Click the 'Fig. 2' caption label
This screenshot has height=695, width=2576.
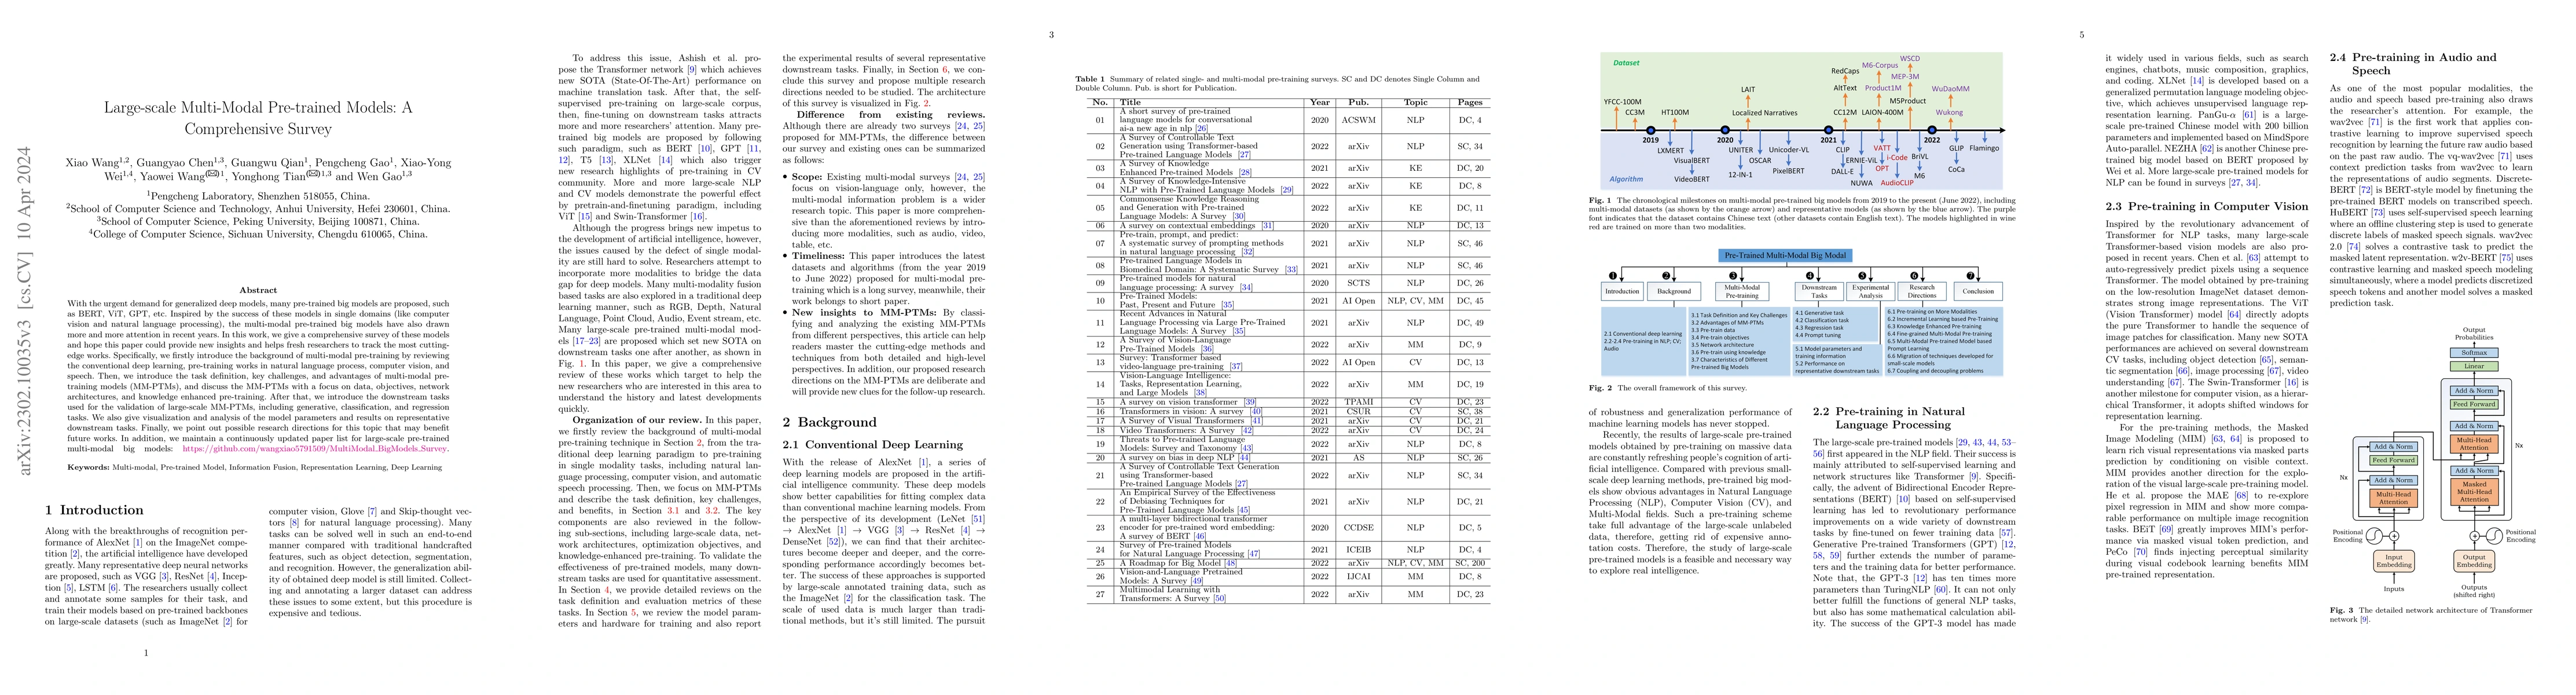(1601, 388)
